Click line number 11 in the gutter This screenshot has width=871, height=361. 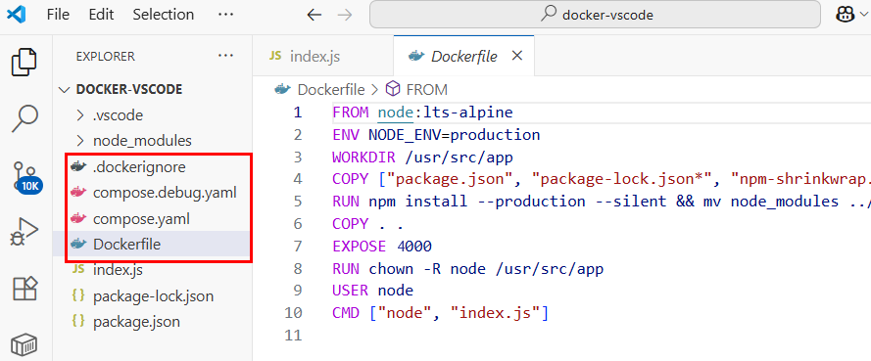pyautogui.click(x=293, y=336)
